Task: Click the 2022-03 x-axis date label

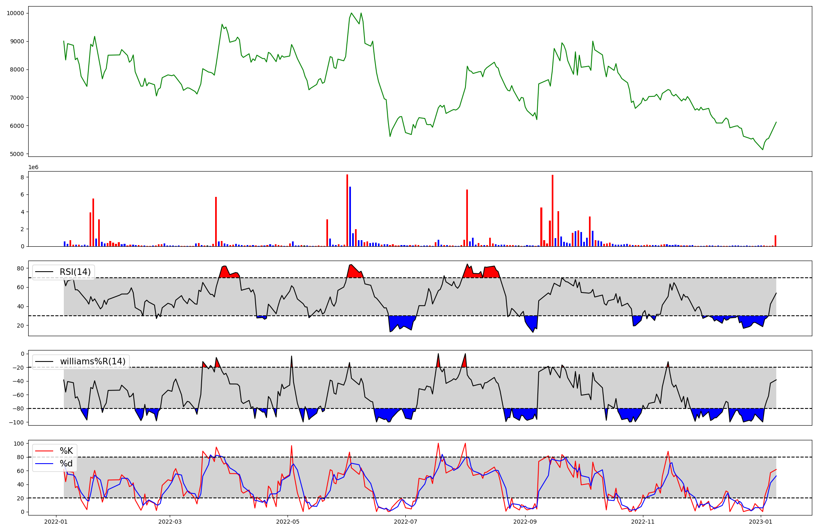Action: coord(170,522)
